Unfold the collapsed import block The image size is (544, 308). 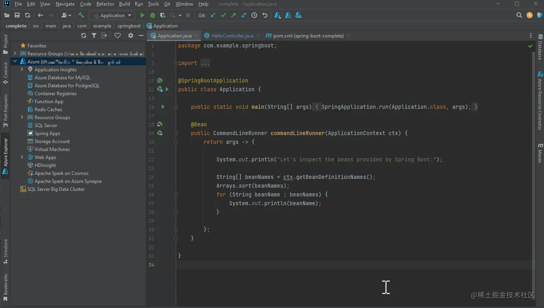(x=176, y=63)
